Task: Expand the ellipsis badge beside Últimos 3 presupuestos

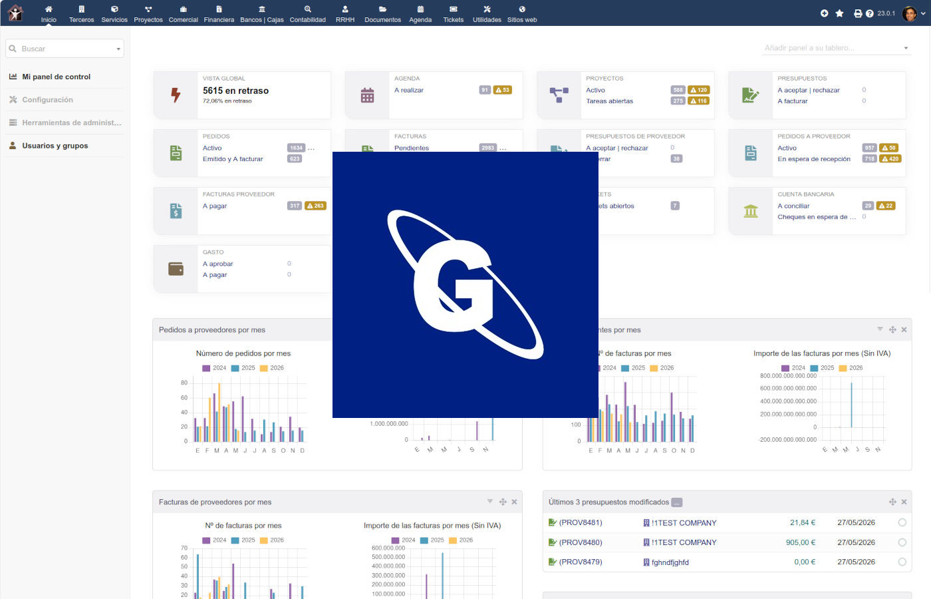Action: (x=677, y=502)
